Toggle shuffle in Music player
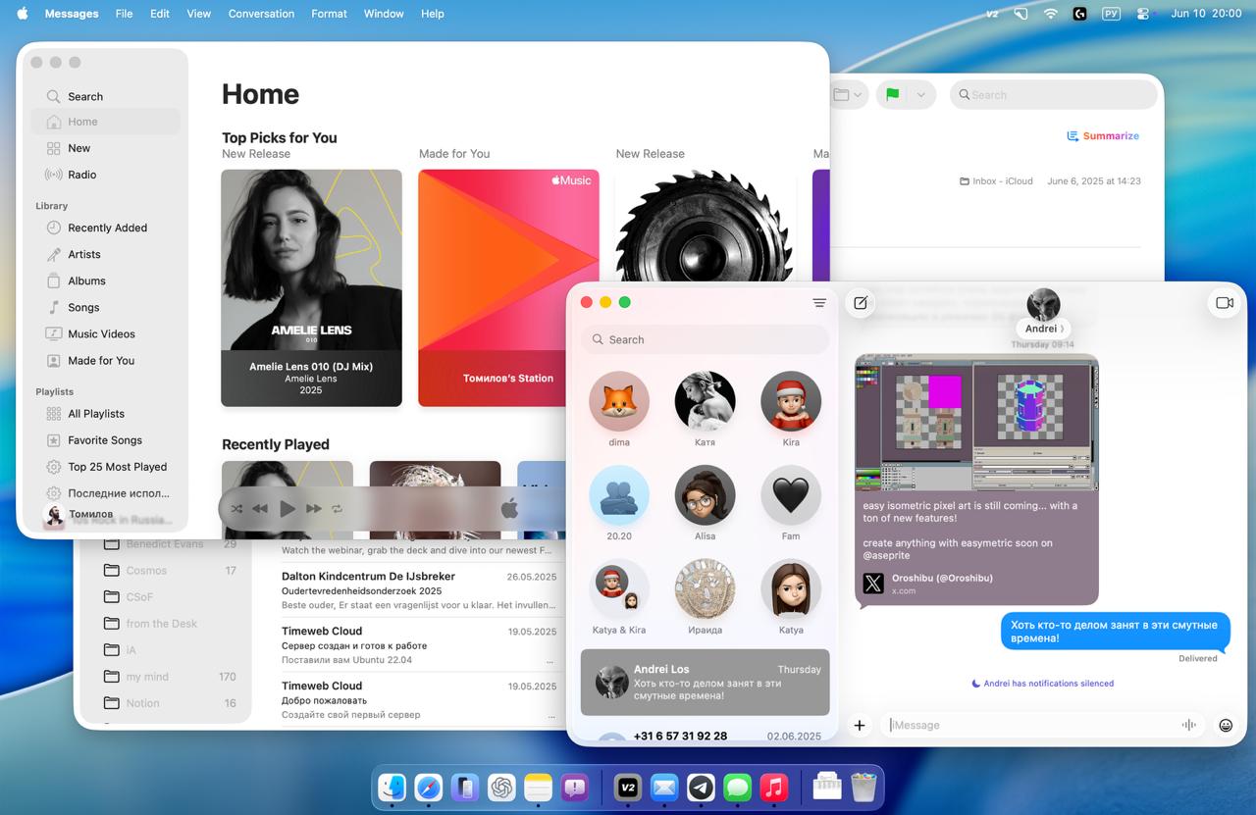The height and width of the screenshot is (815, 1256). click(x=236, y=509)
